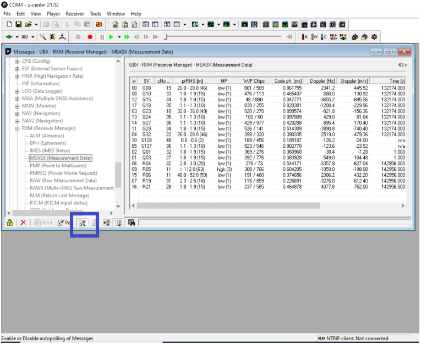Click the Doppler [Hz] column header
The height and width of the screenshot is (344, 421).
click(320, 80)
